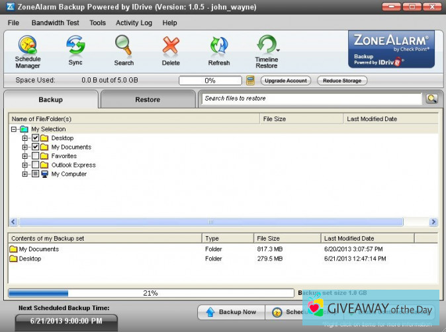The image size is (446, 332).
Task: Collapse the My Selection root node
Action: (x=15, y=130)
